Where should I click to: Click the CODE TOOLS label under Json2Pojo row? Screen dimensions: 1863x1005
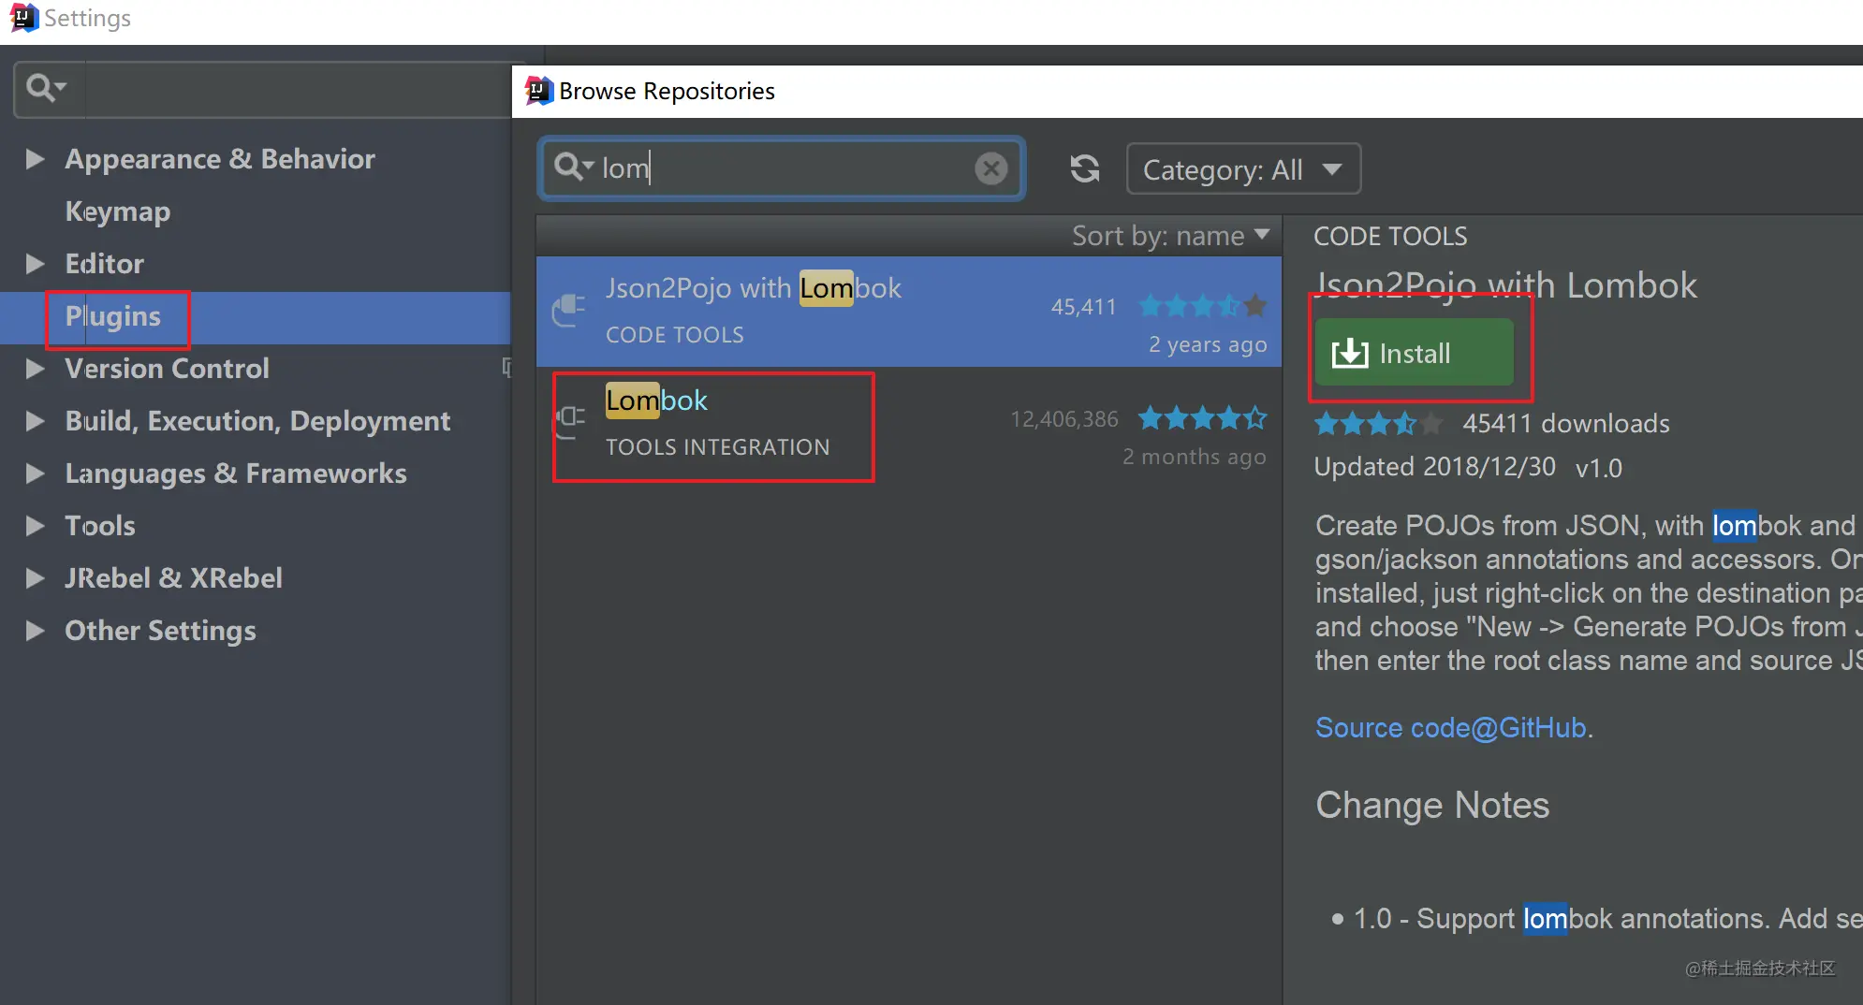coord(675,335)
